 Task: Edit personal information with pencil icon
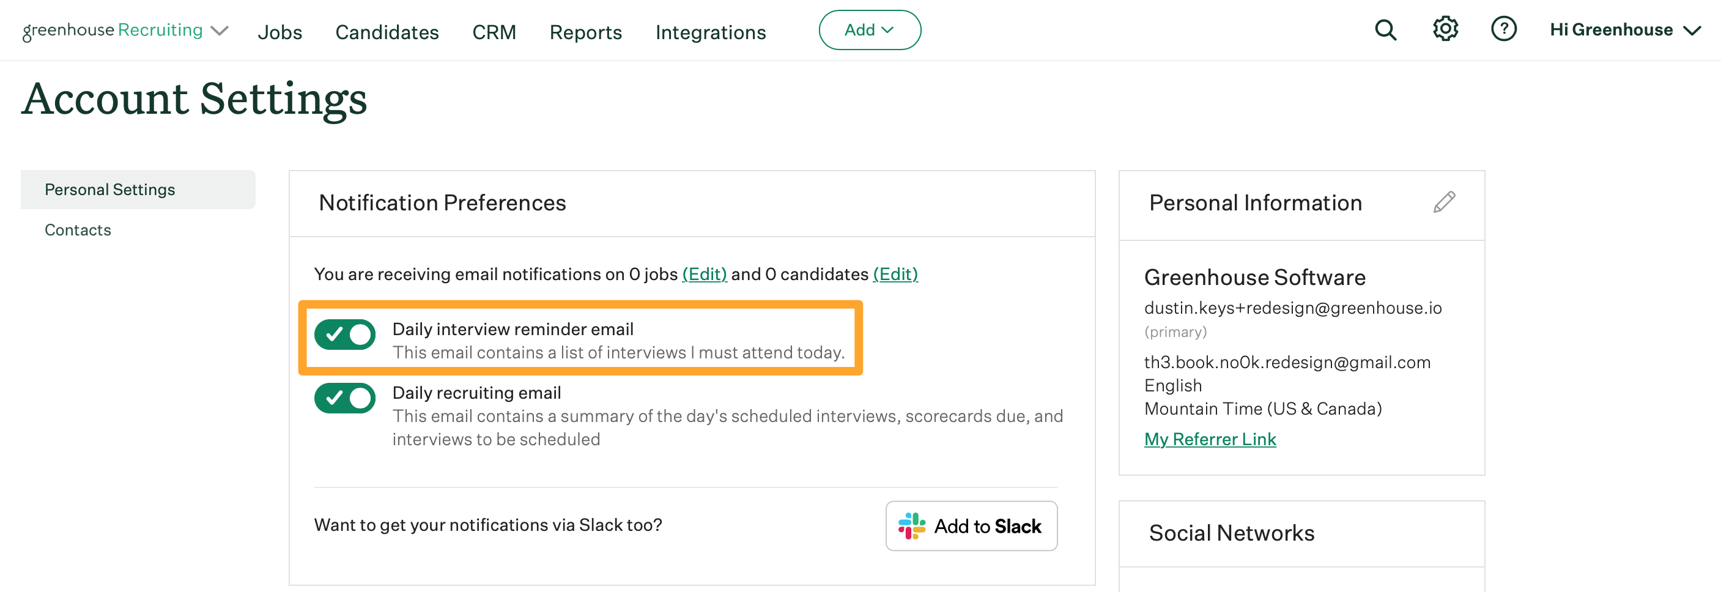point(1445,202)
